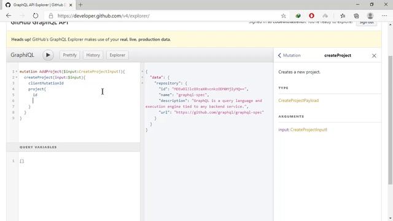Click the site lock icon
Viewport: 393px width, 221px height.
[51, 16]
